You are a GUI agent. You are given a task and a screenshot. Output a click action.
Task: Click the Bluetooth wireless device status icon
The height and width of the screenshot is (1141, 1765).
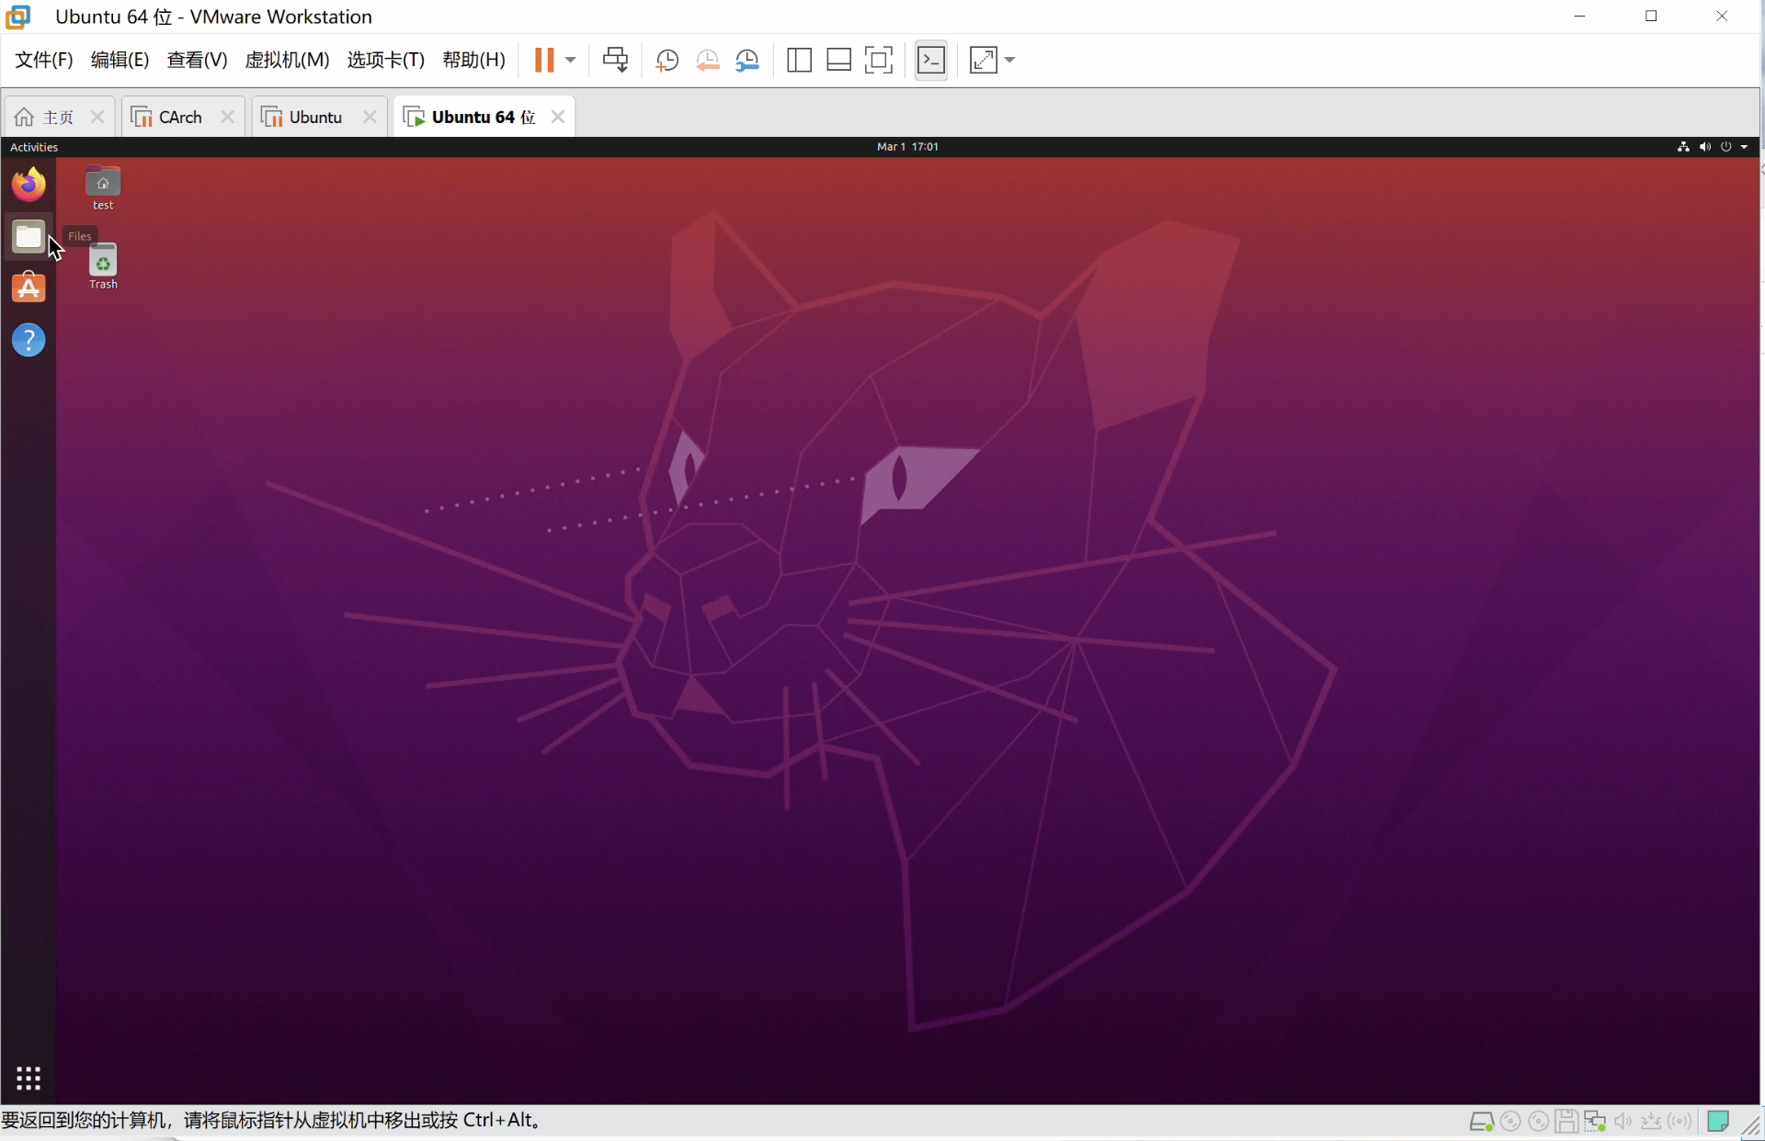(1680, 1122)
